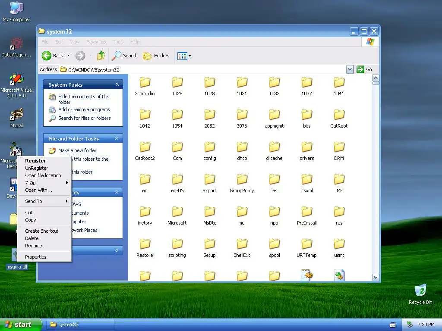Select Create Shortcut
This screenshot has height=331, width=442.
[x=44, y=231]
